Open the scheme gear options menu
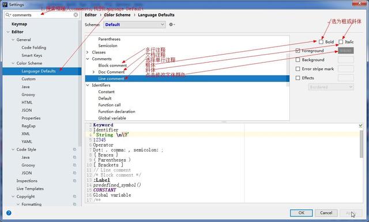 point(172,24)
